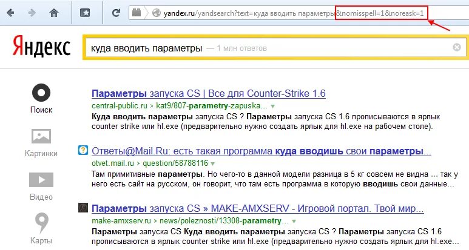The width and height of the screenshot is (469, 250).
Task: Click the MAKE-AMXSERV result favicon
Action: pos(83,208)
